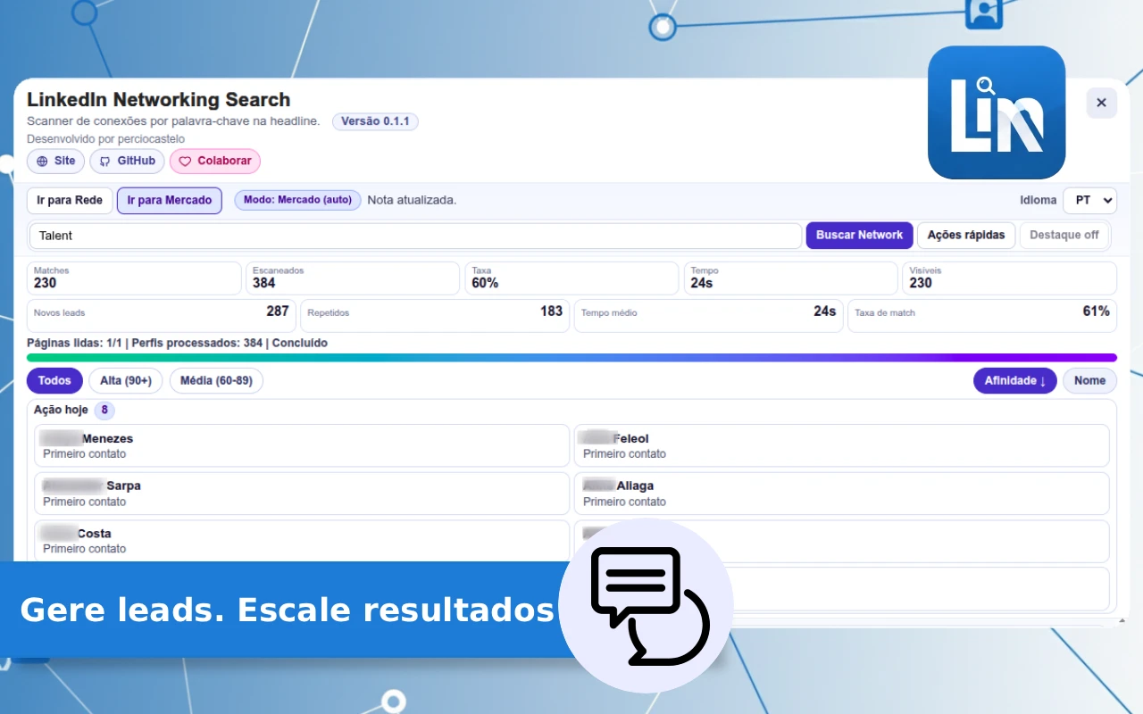This screenshot has width=1143, height=714.
Task: Click the globe icon on Site button
Action: (42, 162)
